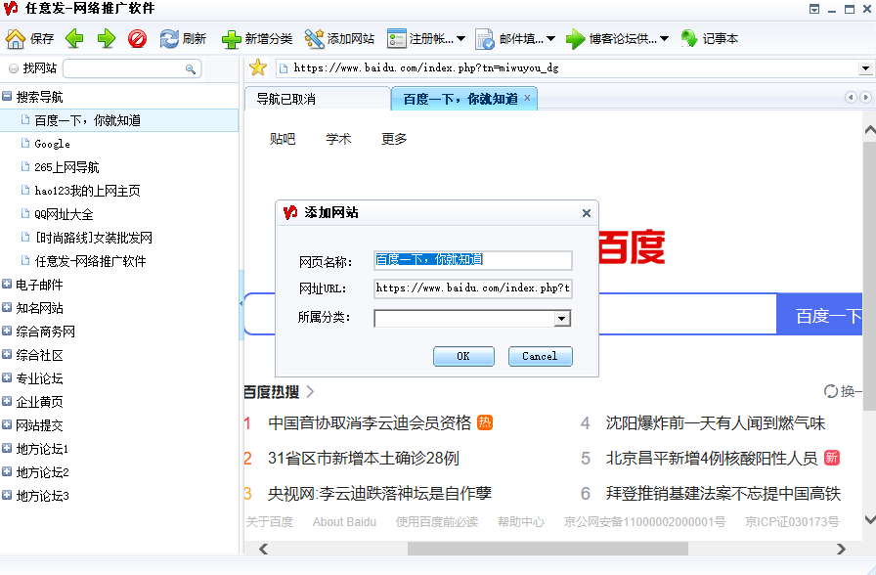
Task: Select the 找网站 radio button
Action: [x=14, y=68]
